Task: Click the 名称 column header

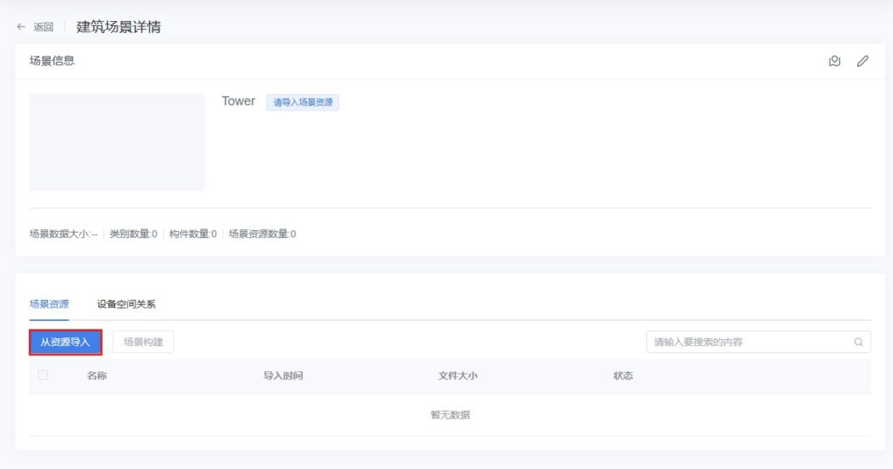Action: tap(97, 376)
